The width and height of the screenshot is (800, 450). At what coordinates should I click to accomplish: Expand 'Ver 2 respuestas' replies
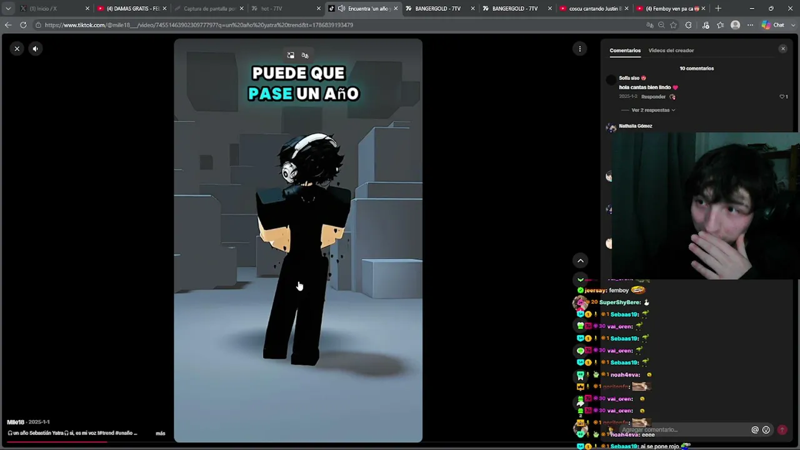[x=653, y=110]
